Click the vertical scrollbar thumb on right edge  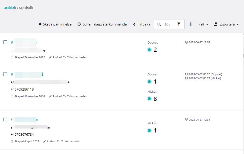pyautogui.click(x=243, y=56)
